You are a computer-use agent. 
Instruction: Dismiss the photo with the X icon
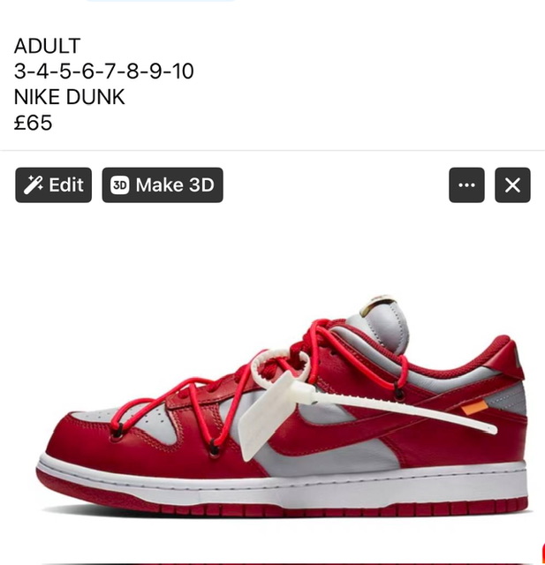512,185
